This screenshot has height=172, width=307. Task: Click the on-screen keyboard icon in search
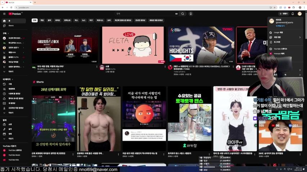[176, 14]
